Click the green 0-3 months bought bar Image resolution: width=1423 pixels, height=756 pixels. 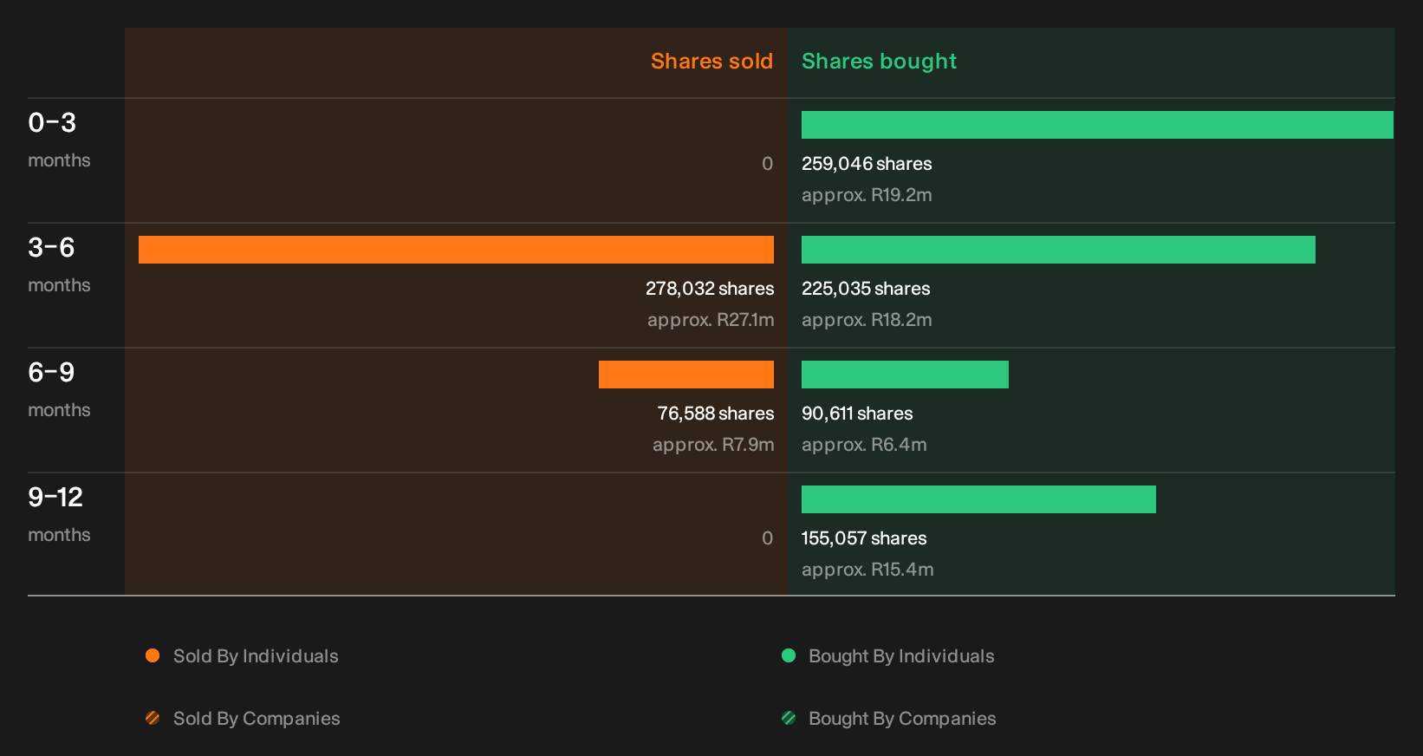click(x=1097, y=125)
